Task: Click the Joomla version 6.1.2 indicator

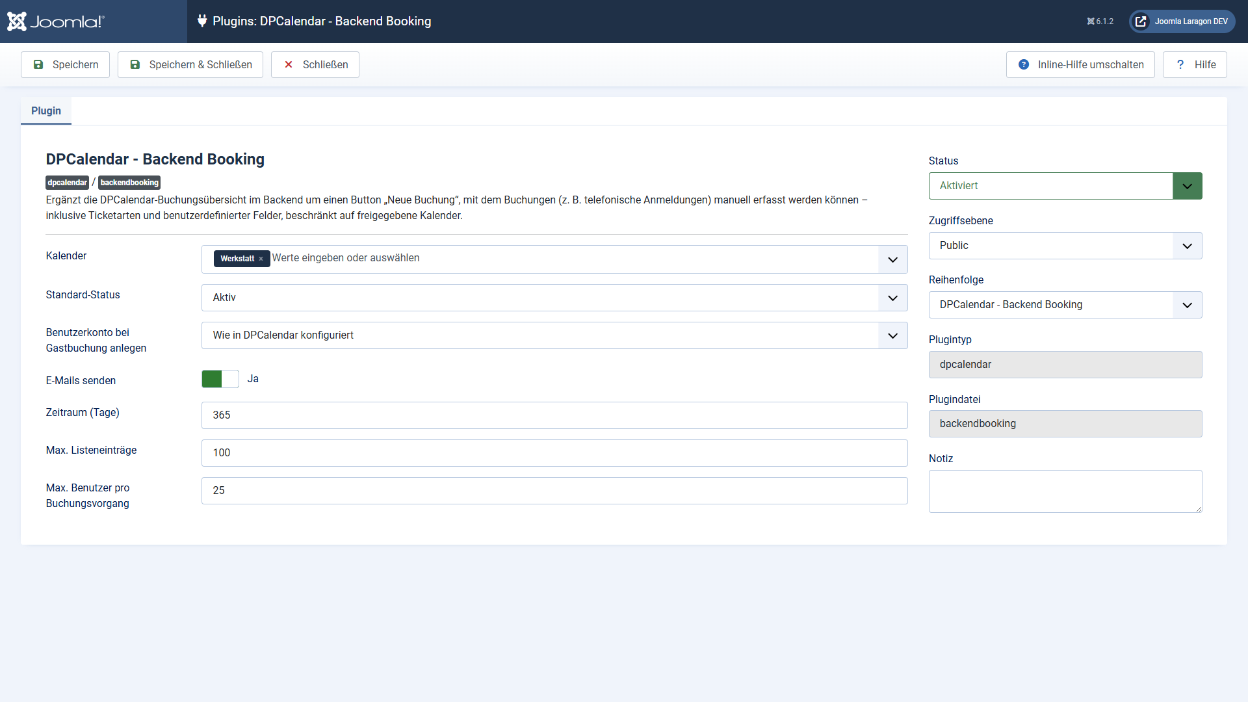Action: pos(1100,21)
